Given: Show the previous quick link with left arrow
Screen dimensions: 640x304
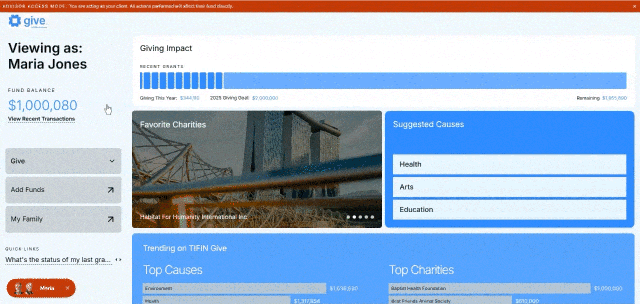Looking at the screenshot, I should click(116, 260).
